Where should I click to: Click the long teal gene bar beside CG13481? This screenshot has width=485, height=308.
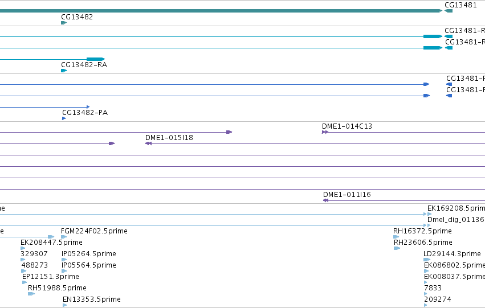pyautogui.click(x=221, y=11)
